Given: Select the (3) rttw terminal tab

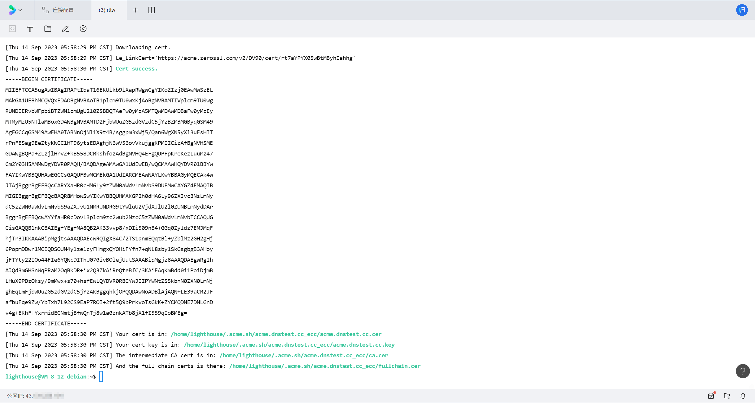Looking at the screenshot, I should (x=107, y=10).
